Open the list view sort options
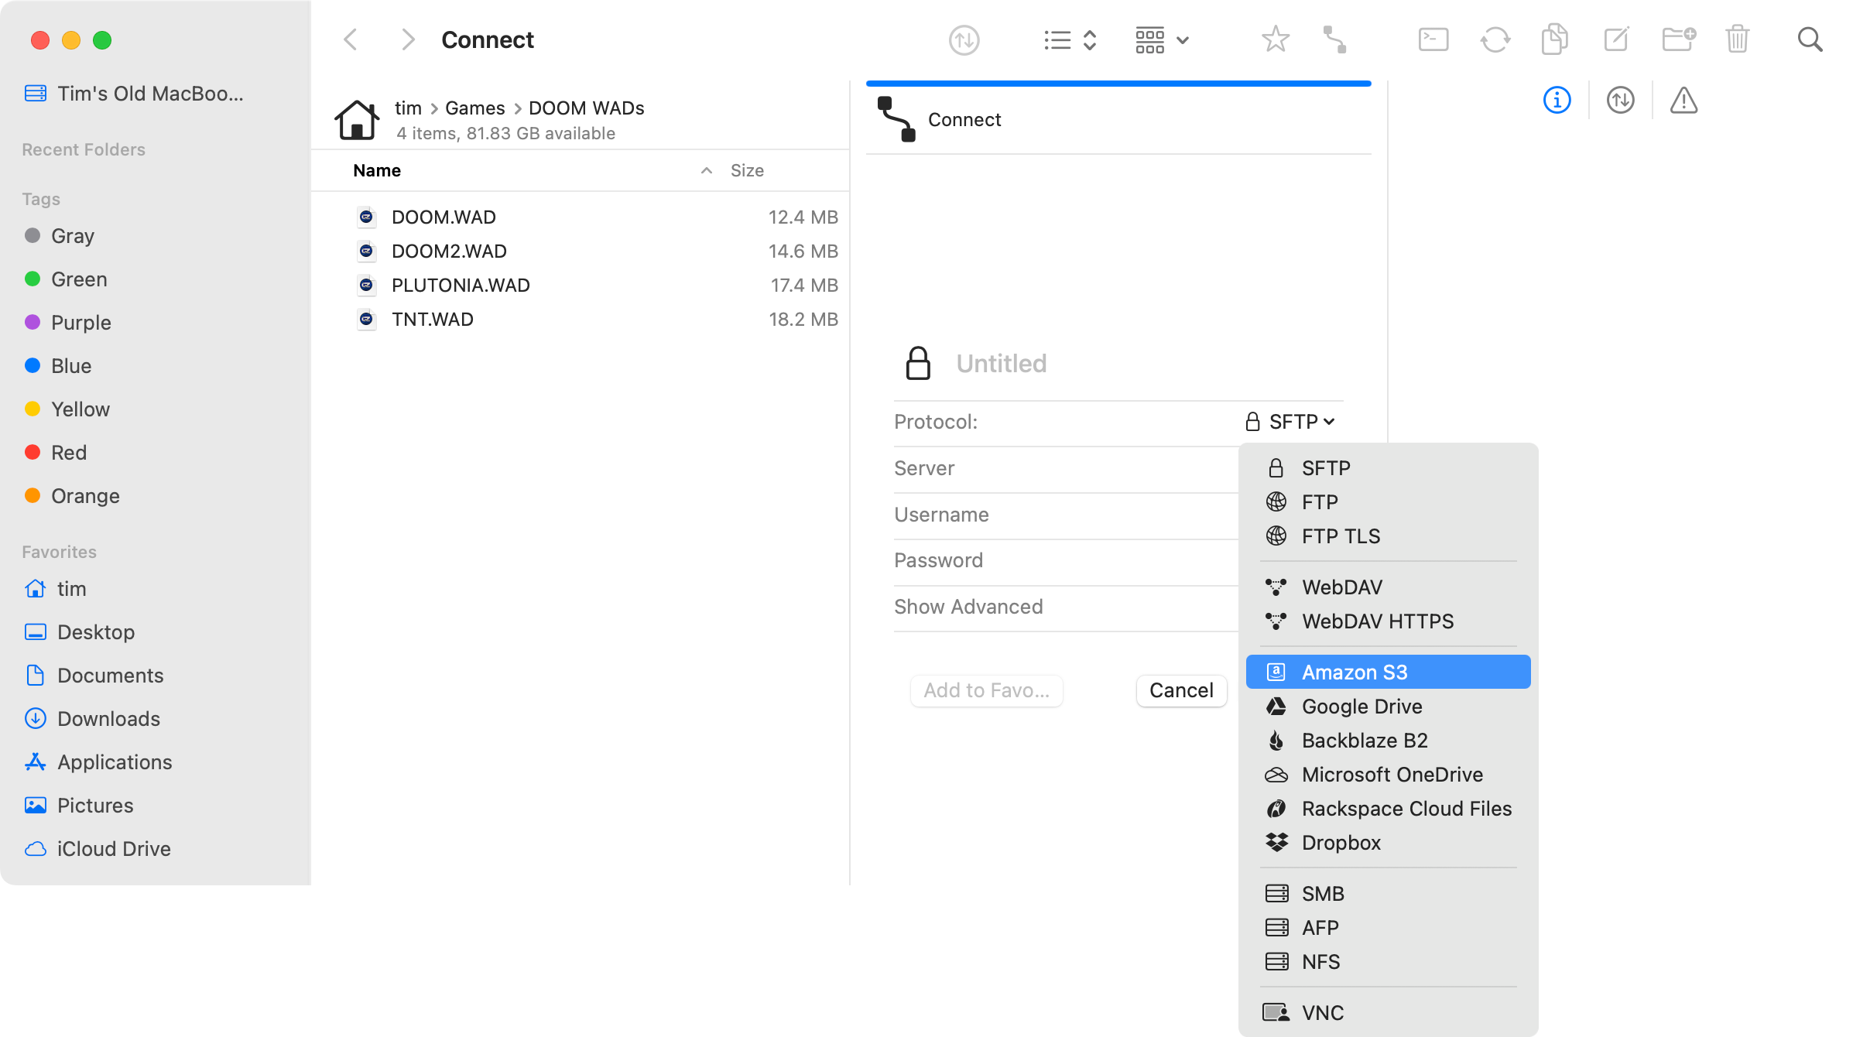 click(x=1070, y=39)
